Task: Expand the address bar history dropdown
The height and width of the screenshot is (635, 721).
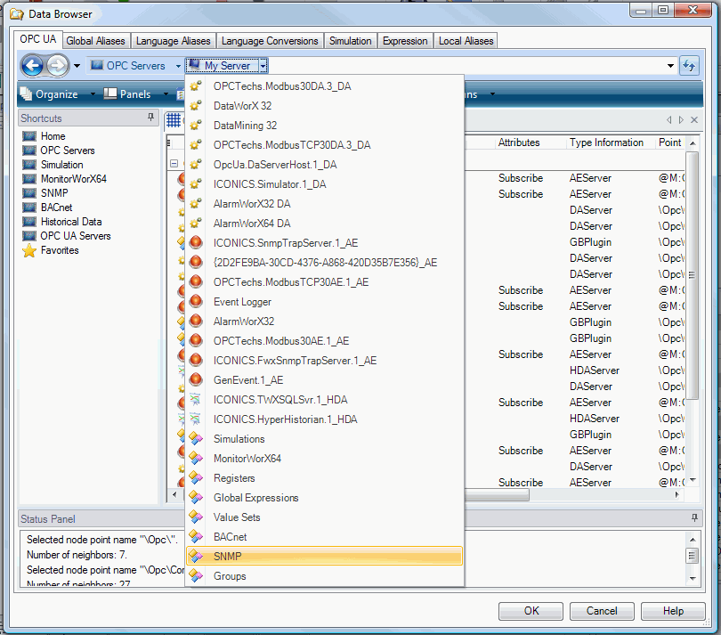Action: click(x=671, y=66)
